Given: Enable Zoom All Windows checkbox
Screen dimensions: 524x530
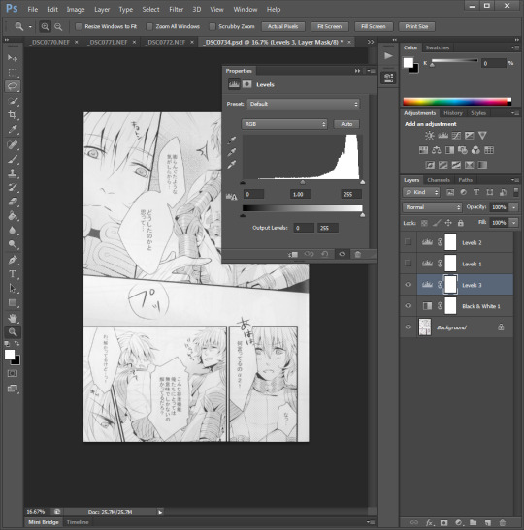Looking at the screenshot, I should click(x=149, y=26).
